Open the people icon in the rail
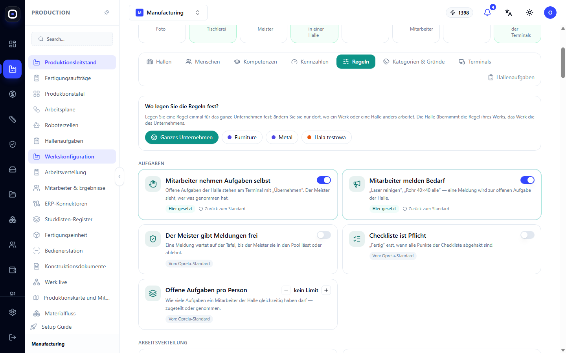The image size is (566, 353). pyautogui.click(x=13, y=245)
